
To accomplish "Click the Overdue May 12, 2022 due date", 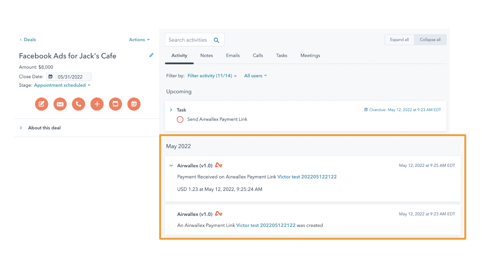I will coord(405,110).
